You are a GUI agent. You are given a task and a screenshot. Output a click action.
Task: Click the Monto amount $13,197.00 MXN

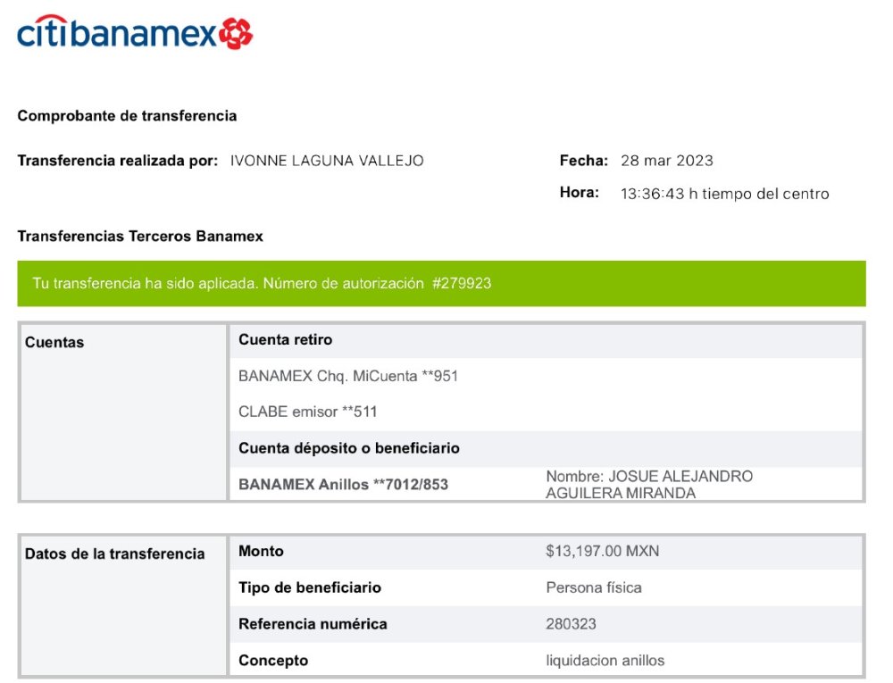pyautogui.click(x=603, y=551)
